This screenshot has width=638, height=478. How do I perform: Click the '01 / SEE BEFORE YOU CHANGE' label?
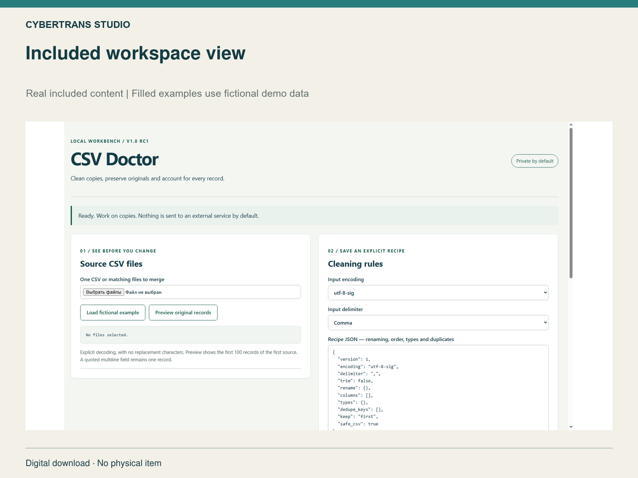click(x=118, y=251)
